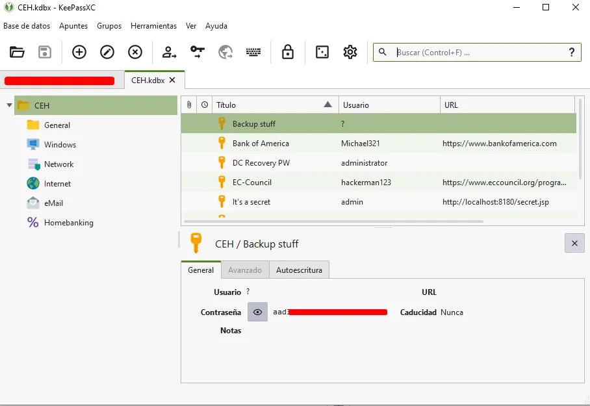Lock the database with padlock icon
Screen dimensions: 590x406
(288, 52)
